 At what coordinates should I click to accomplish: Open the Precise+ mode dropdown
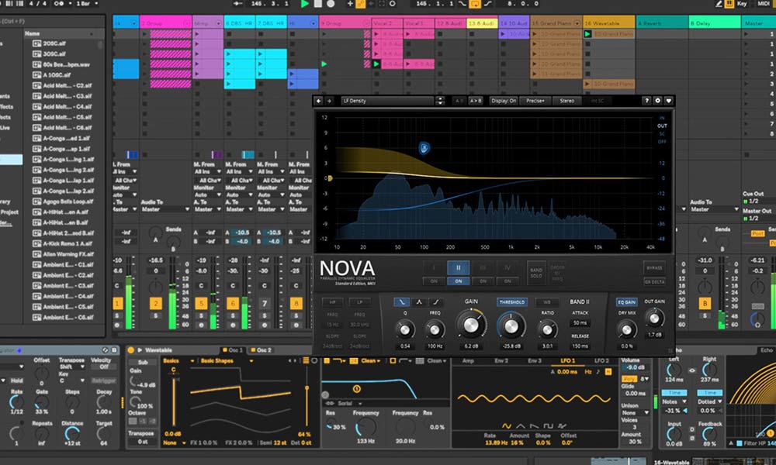(x=536, y=101)
